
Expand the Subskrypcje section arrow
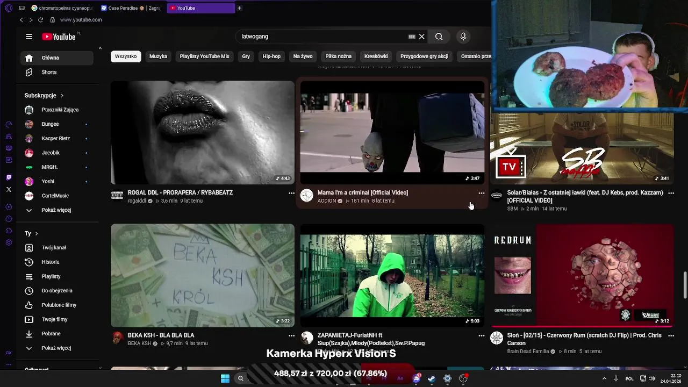click(x=62, y=96)
